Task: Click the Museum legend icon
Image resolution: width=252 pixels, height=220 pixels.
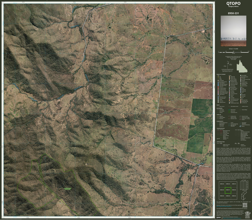Action: click(x=229, y=95)
